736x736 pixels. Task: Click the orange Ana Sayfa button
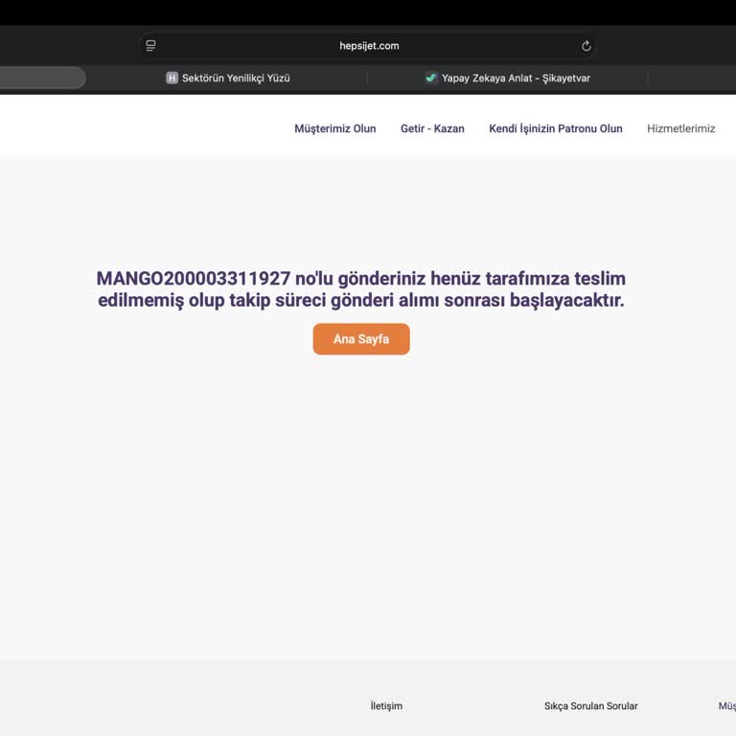pyautogui.click(x=361, y=339)
